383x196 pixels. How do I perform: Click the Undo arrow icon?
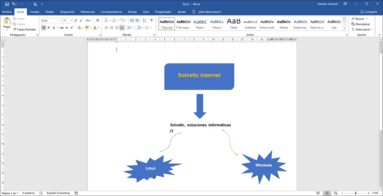(x=14, y=4)
